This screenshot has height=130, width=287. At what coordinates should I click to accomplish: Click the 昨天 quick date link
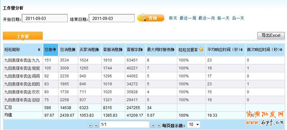coord(173,18)
